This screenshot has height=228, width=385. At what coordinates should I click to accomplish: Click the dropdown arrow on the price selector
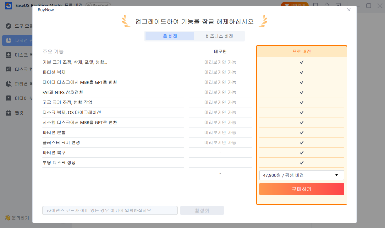tap(337, 175)
